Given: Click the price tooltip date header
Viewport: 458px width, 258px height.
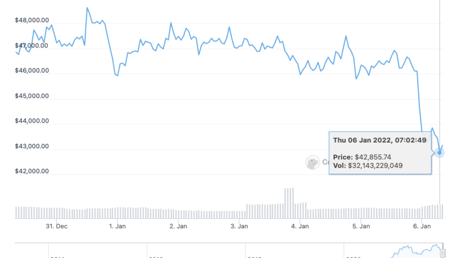Looking at the screenshot, I should point(379,140).
